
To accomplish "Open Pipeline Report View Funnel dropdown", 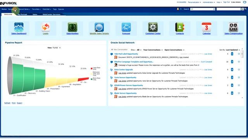I will pos(57,48).
